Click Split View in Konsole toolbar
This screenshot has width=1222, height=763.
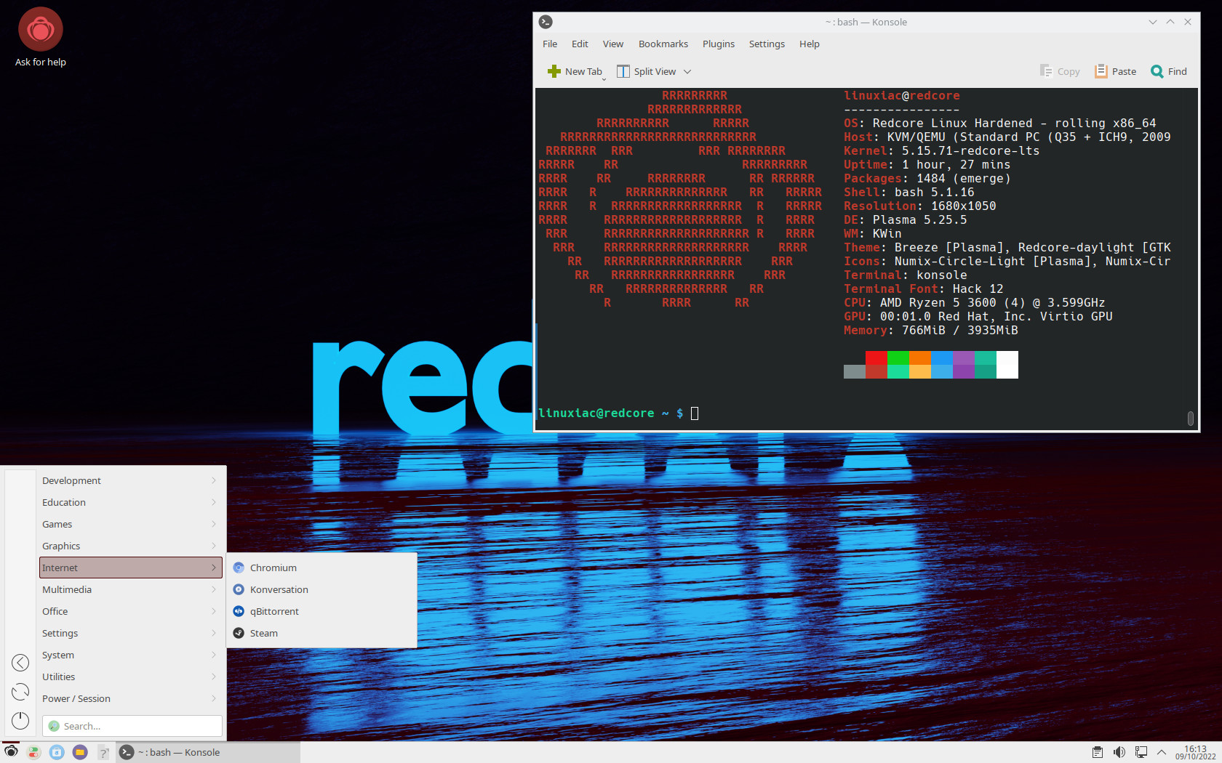point(647,71)
